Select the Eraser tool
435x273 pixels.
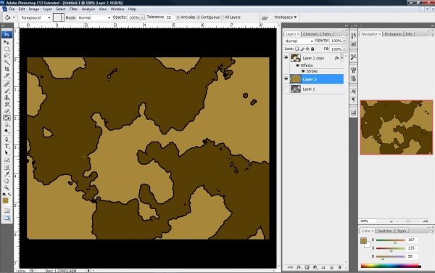pos(7,111)
